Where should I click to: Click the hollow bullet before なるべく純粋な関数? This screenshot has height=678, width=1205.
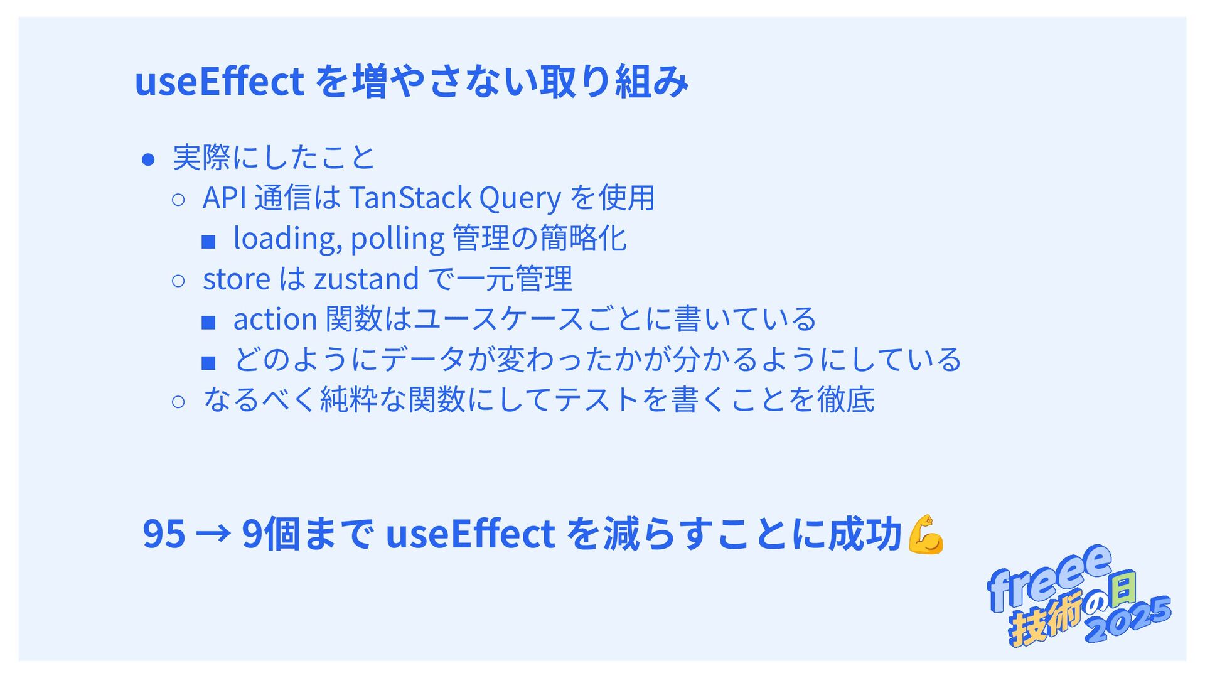[178, 402]
